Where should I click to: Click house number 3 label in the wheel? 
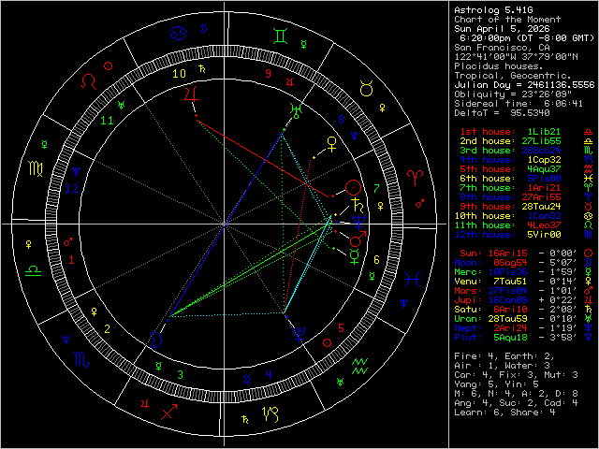coord(180,375)
